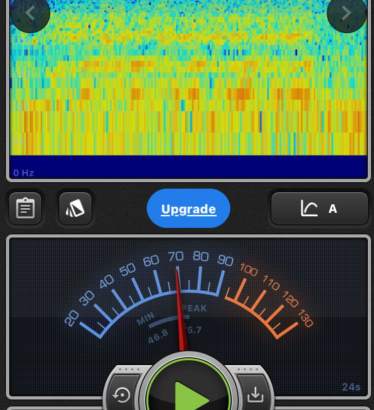Open the skins theme cards icon

75,208
